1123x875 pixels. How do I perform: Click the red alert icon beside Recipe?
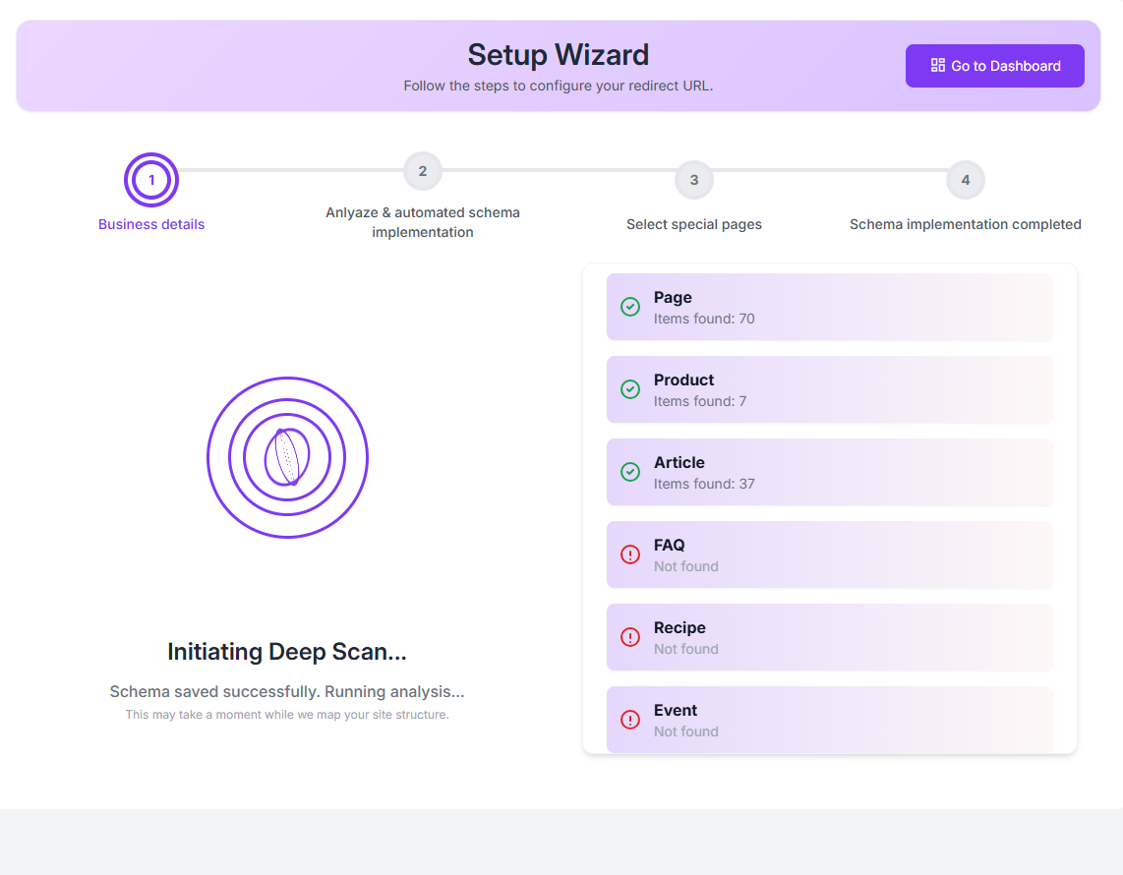(x=630, y=637)
